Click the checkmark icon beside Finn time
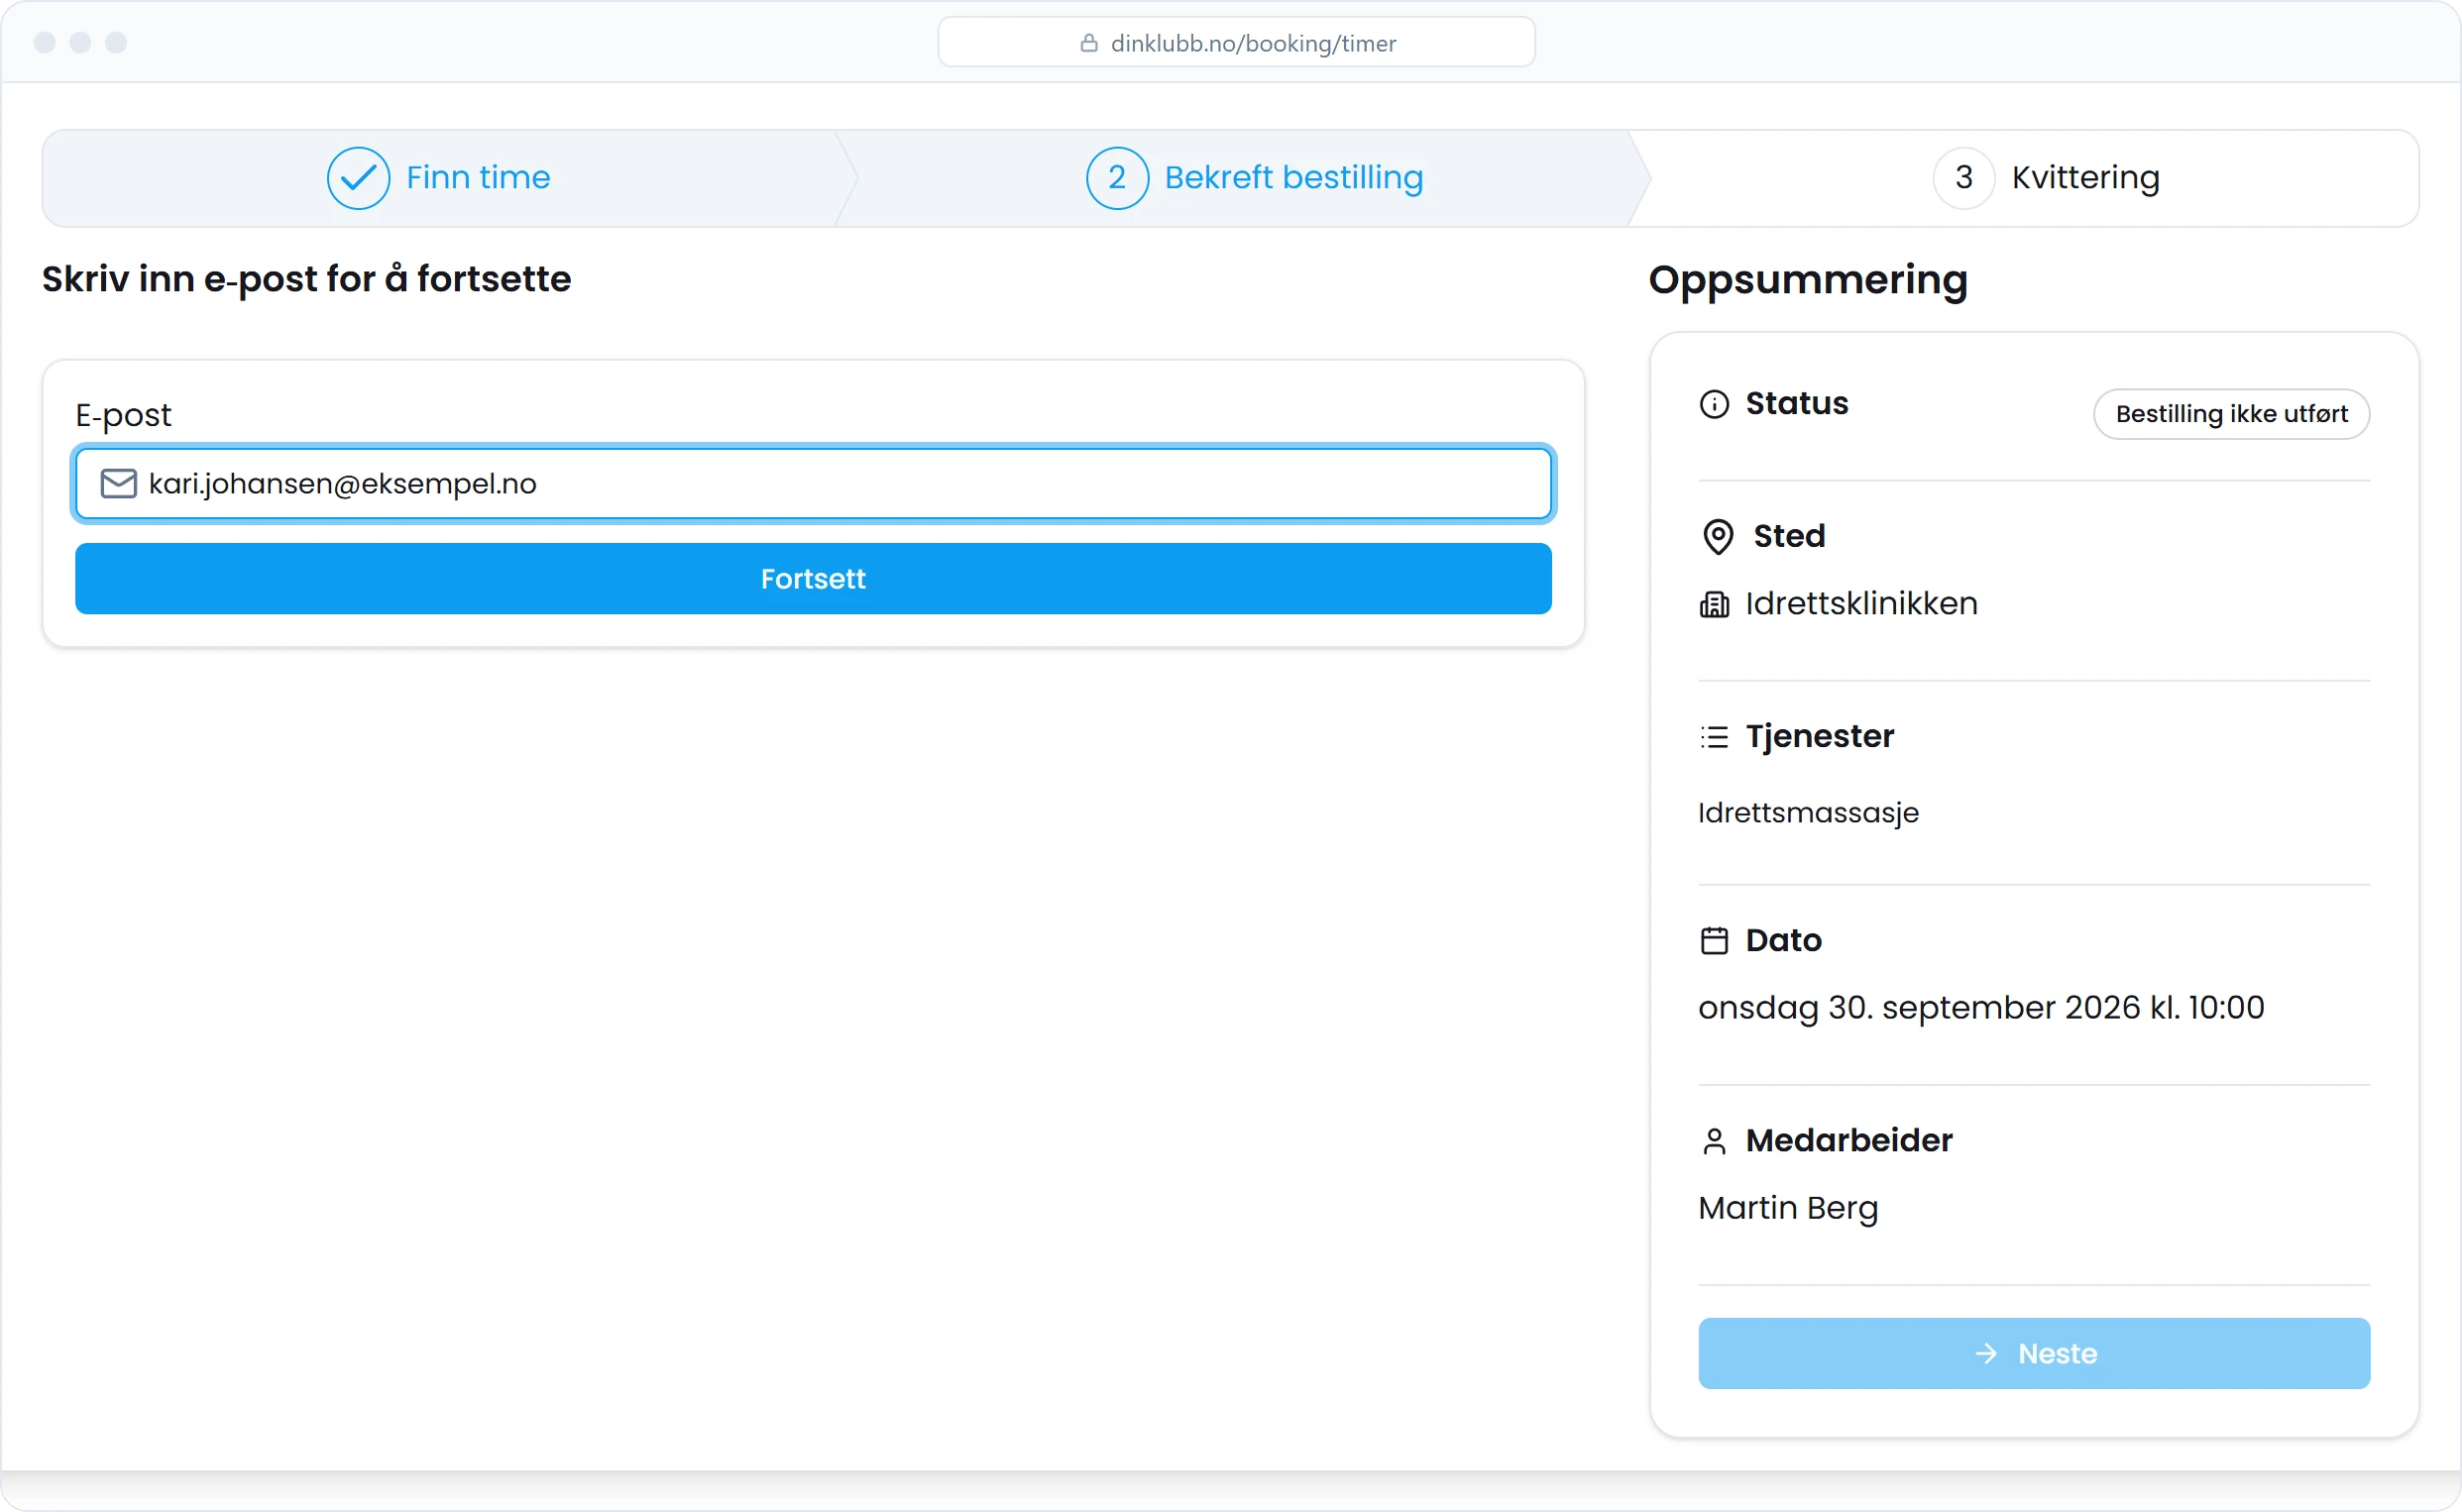Viewport: 2462px width, 1512px height. 358,178
